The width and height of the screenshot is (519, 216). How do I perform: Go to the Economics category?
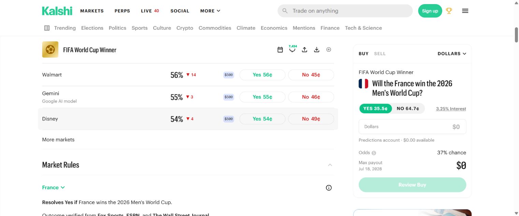(x=274, y=28)
